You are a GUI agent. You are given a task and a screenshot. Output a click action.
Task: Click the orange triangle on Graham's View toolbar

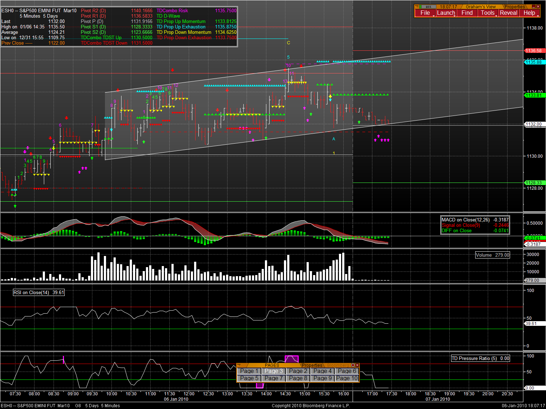[417, 7]
